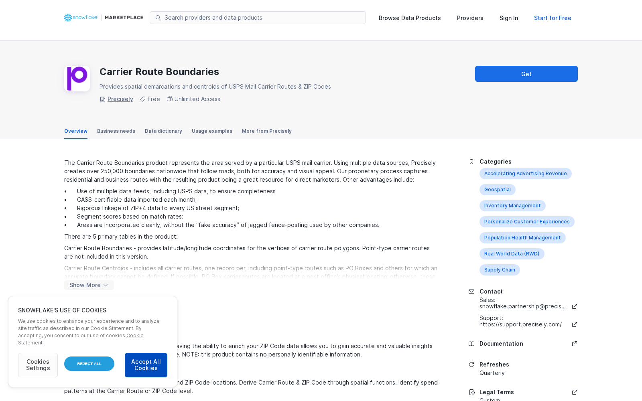The height and width of the screenshot is (401, 642).
Task: Open the Usage examples tab
Action: (212, 131)
